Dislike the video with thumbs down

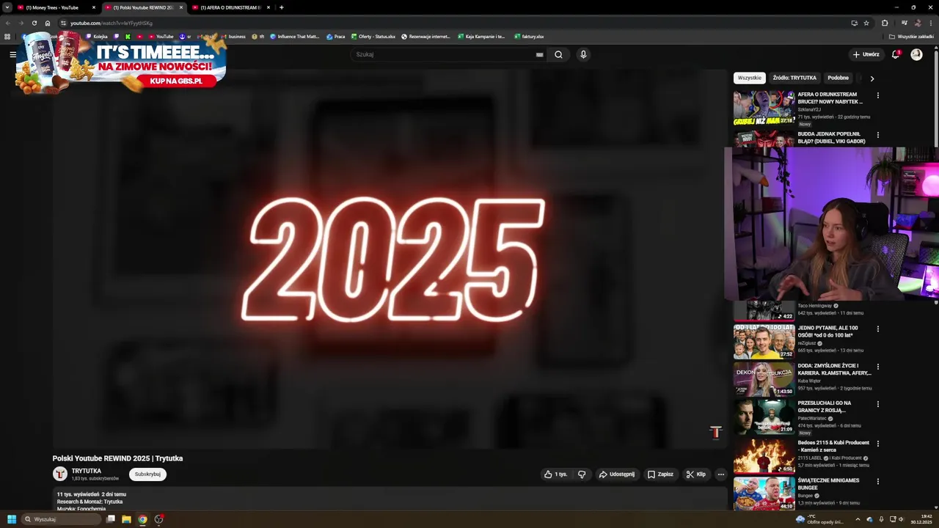tap(582, 474)
